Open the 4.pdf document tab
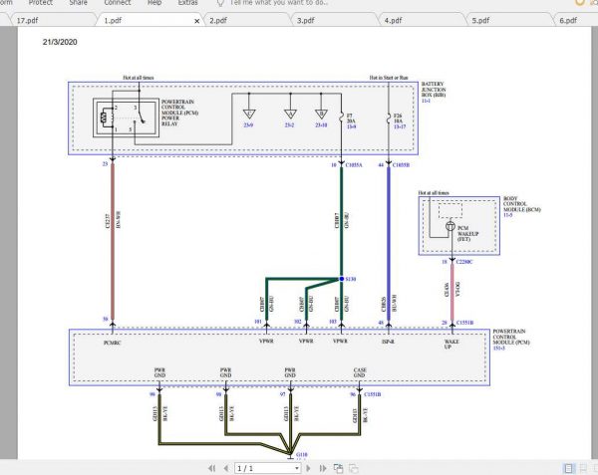This screenshot has width=598, height=475. click(393, 20)
